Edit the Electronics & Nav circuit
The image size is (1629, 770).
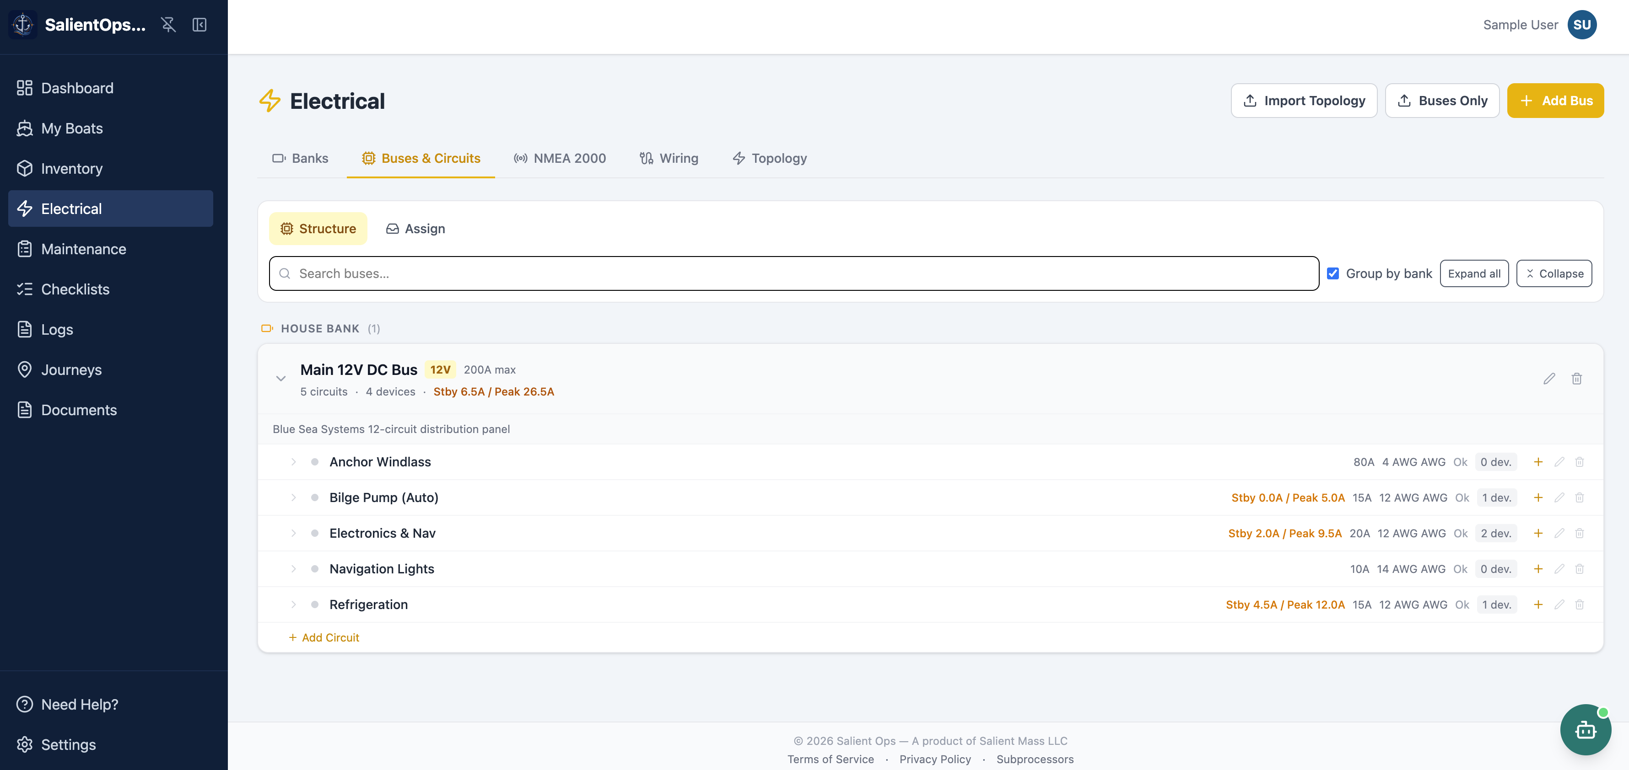click(x=1559, y=533)
